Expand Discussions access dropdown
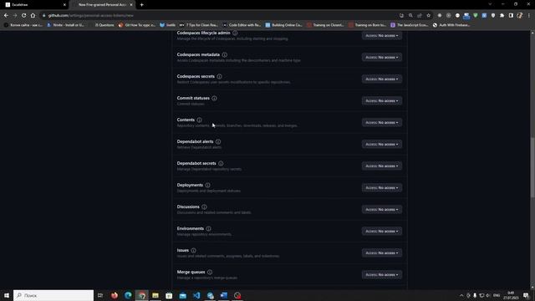 click(x=382, y=210)
